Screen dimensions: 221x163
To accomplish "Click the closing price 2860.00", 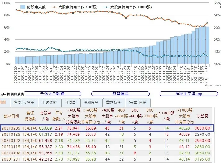I will (x=202, y=147).
